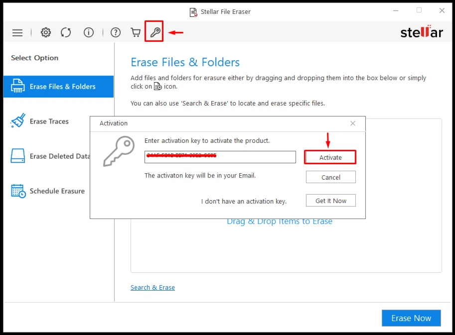455x335 pixels.
Task: Click the Activate button
Action: click(330, 157)
